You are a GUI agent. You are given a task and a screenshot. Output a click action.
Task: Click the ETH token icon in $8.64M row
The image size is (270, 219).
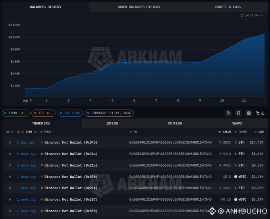[x=235, y=154]
